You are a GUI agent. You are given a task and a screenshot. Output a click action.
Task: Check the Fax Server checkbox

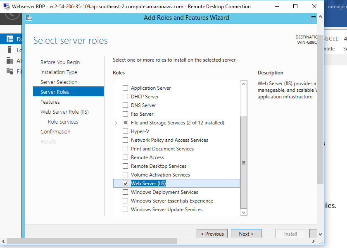point(125,114)
